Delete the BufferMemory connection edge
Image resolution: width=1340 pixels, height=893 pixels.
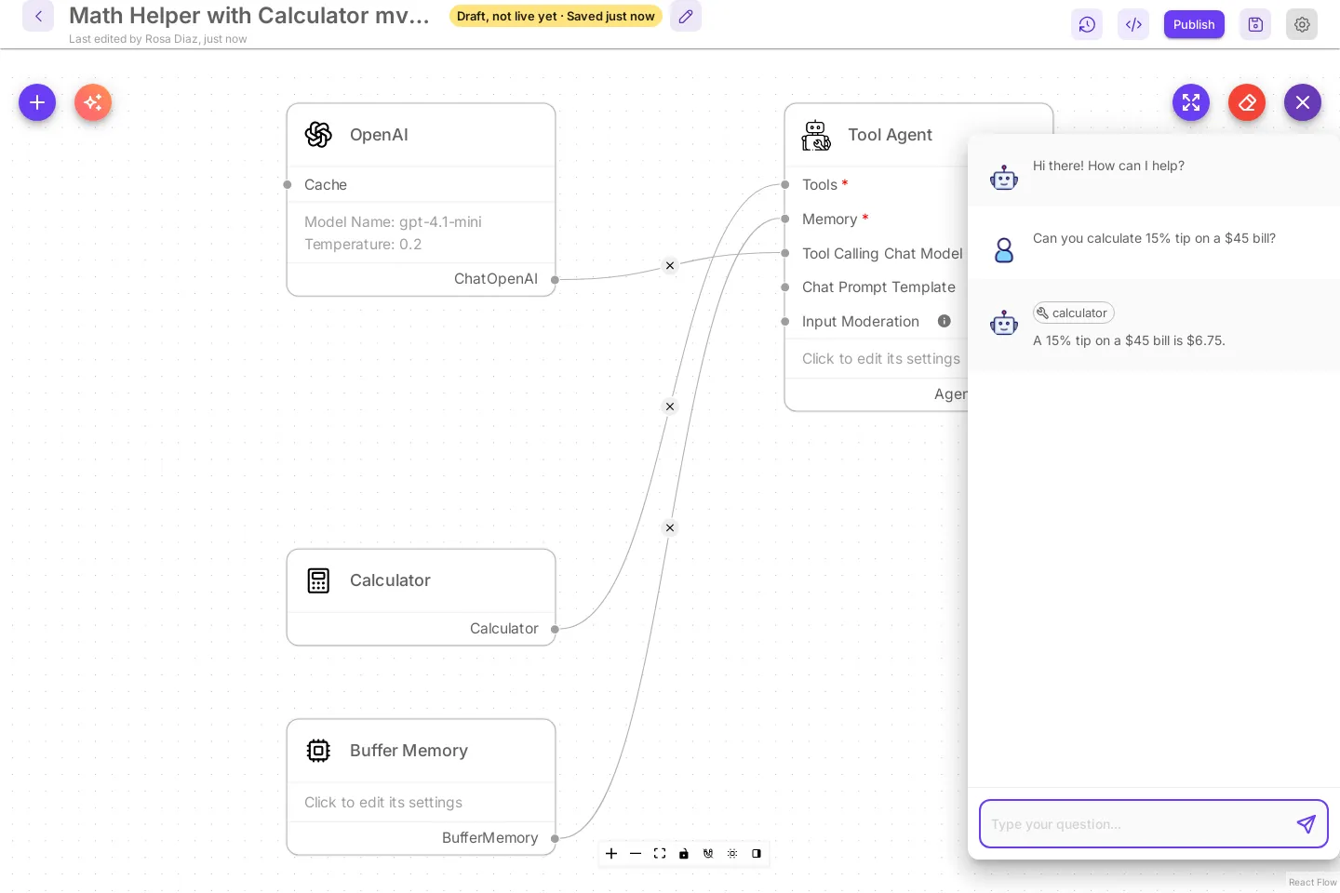click(x=670, y=527)
